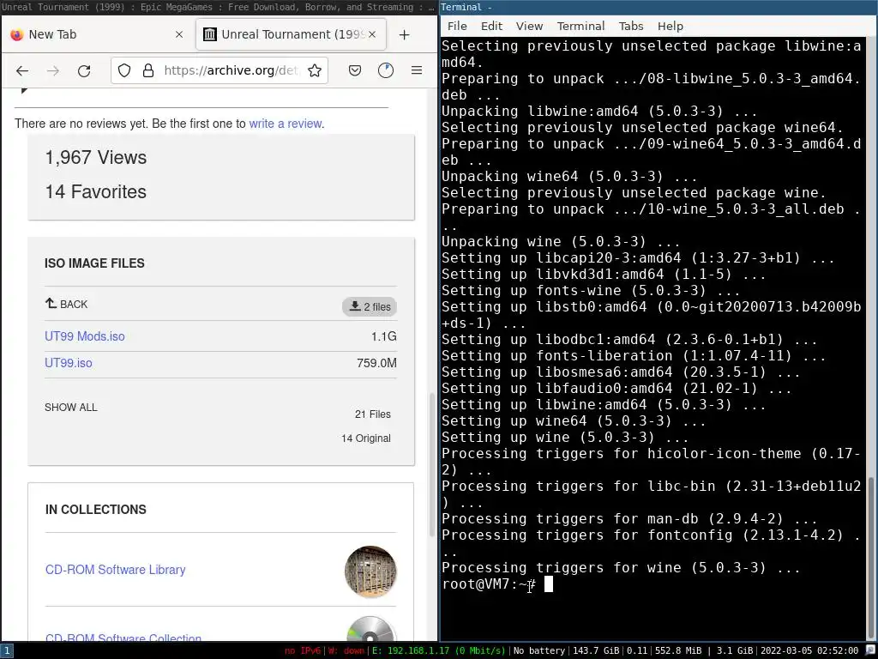This screenshot has height=659, width=878.
Task: Click the date and time in status bar
Action: (809, 650)
